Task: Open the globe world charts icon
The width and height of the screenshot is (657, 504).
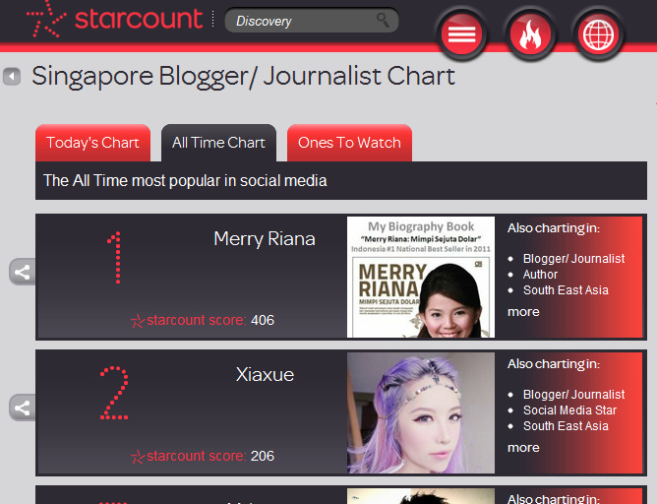Action: pos(598,34)
